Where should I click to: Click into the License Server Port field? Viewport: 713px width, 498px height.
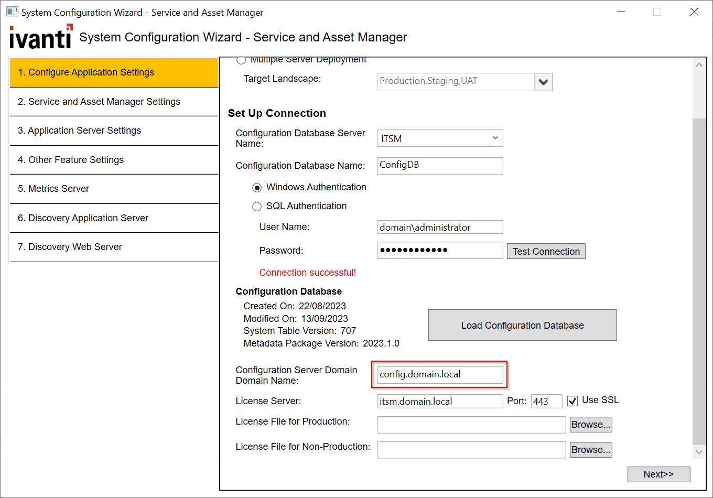coord(546,402)
